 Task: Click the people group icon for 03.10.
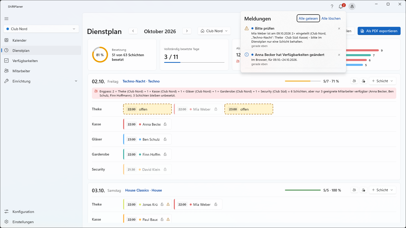pyautogui.click(x=354, y=190)
